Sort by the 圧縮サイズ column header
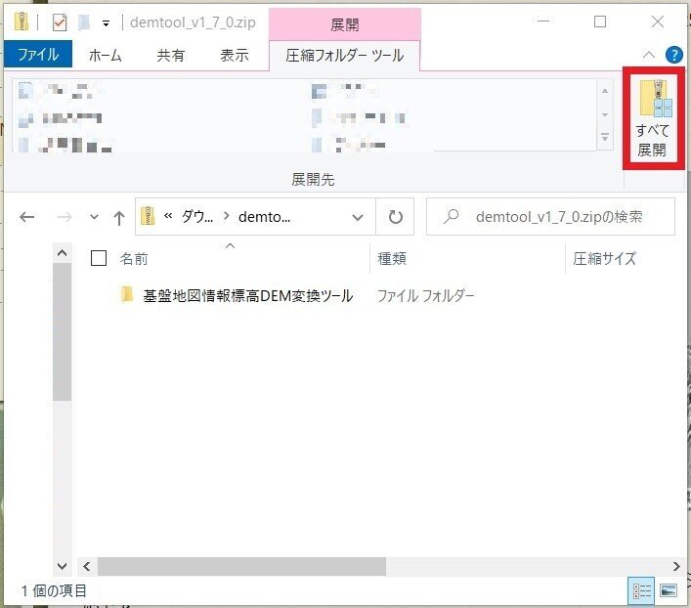691x608 pixels. click(604, 259)
